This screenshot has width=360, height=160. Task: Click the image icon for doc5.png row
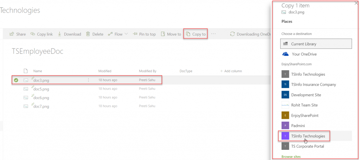point(26,89)
